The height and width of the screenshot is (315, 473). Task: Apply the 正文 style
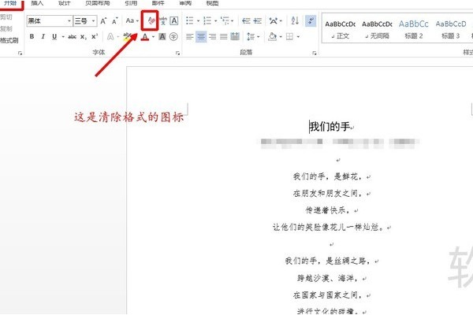coord(340,30)
